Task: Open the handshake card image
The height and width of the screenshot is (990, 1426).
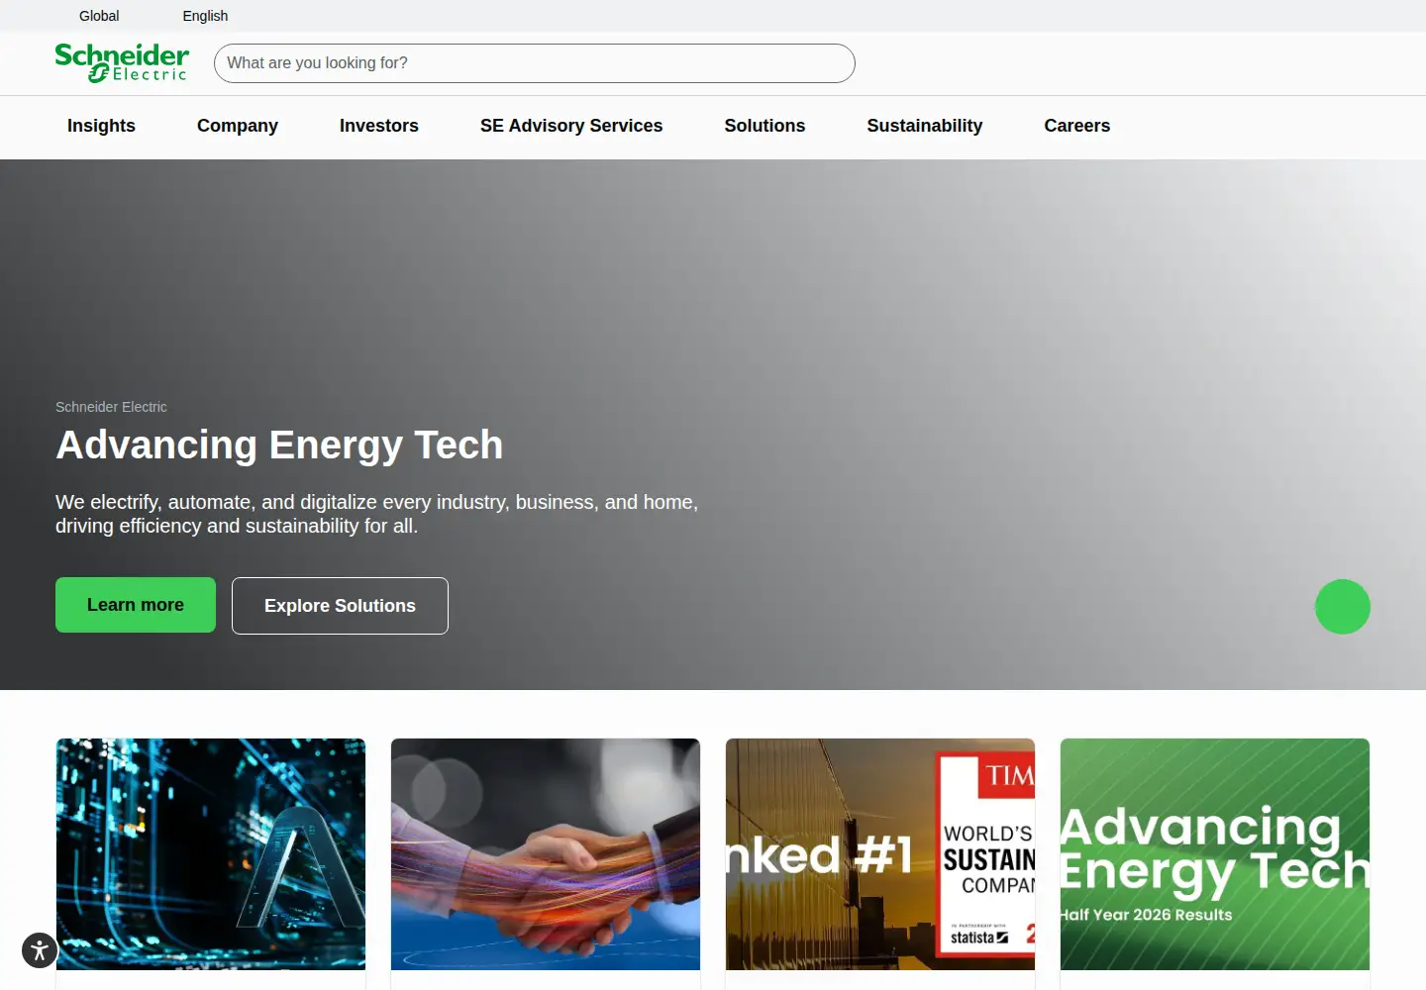Action: 546,854
